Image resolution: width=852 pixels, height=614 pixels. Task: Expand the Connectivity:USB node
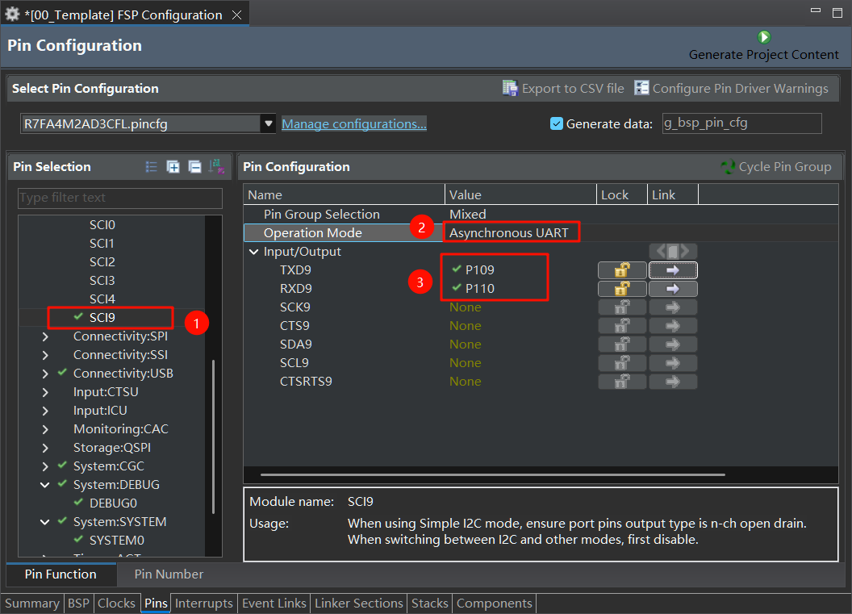(46, 374)
